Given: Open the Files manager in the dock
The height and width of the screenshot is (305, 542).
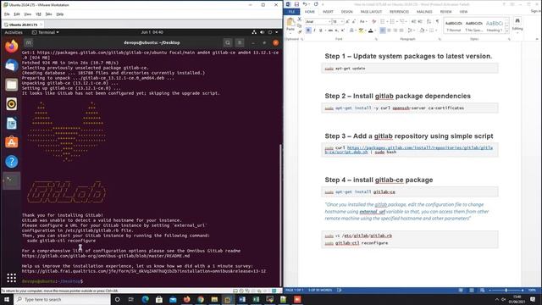Looking at the screenshot, I should point(11,85).
